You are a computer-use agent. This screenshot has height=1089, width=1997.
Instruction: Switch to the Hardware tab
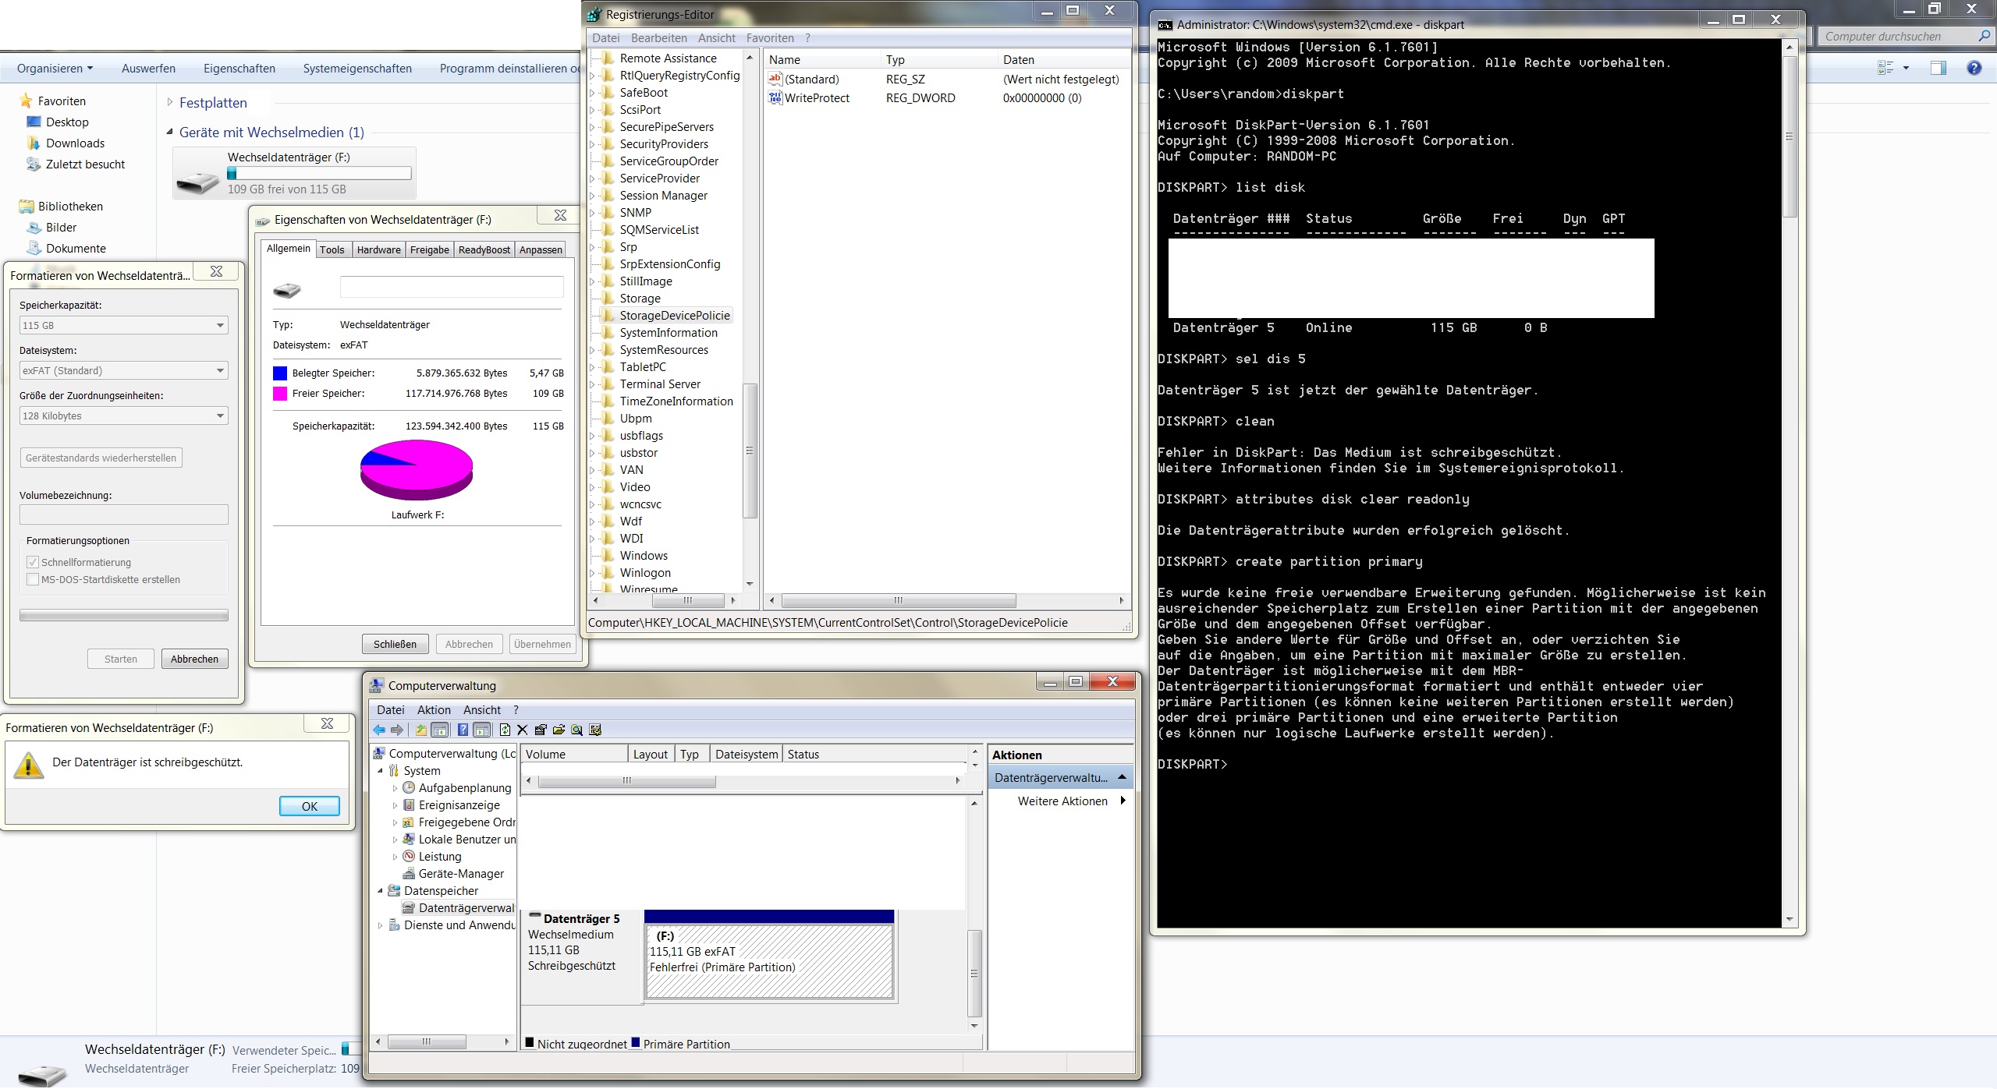378,250
